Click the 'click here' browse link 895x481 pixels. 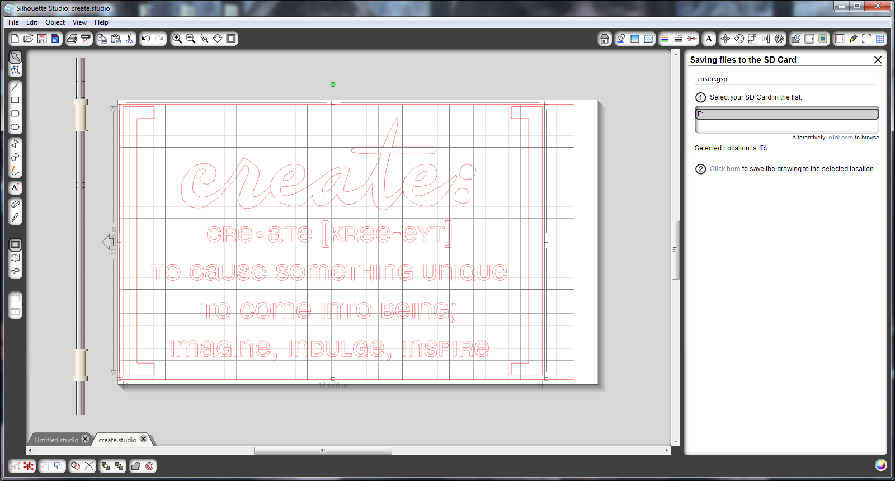click(841, 138)
